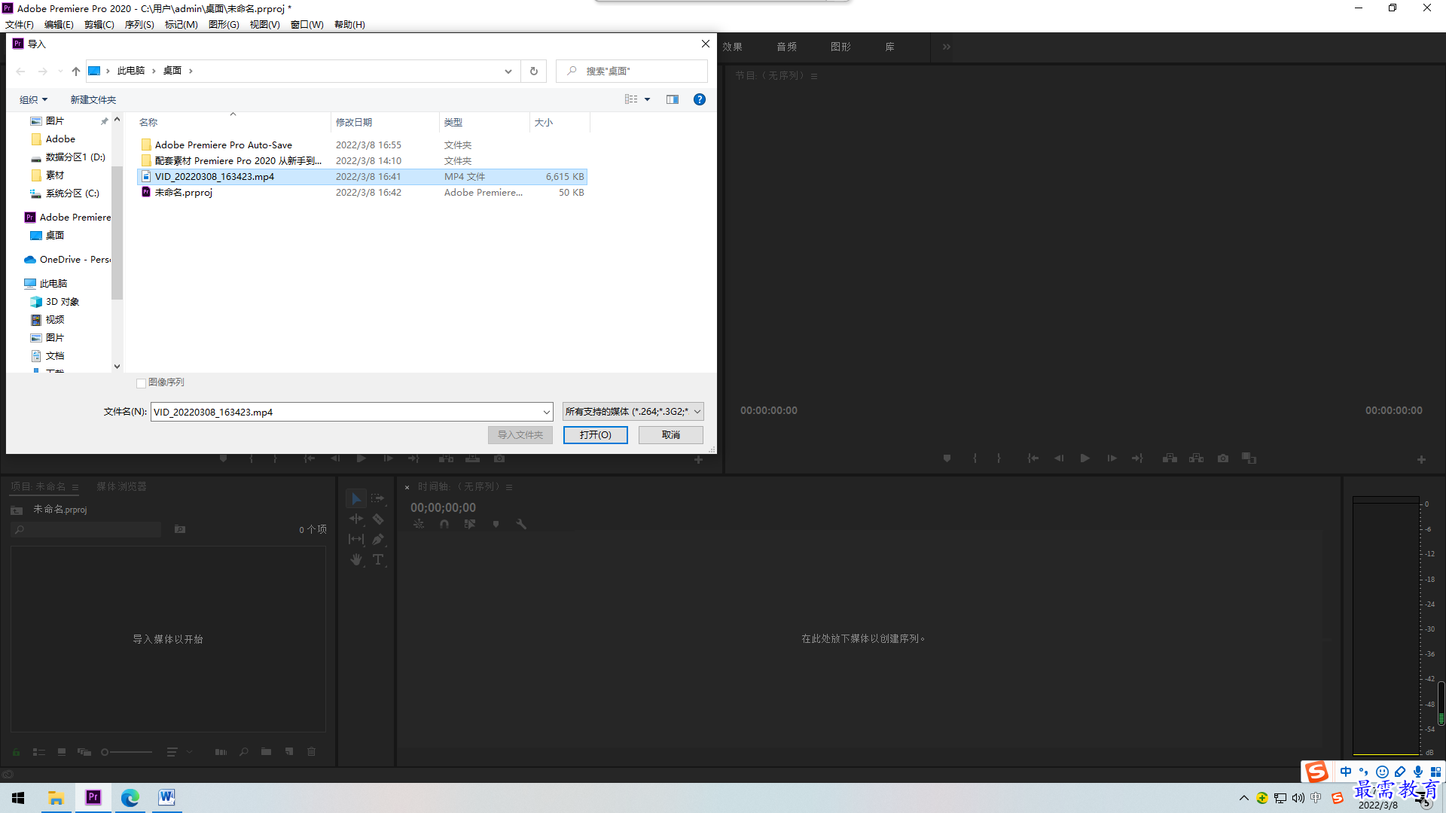Open the 序列(S) menu
The width and height of the screenshot is (1446, 813).
139,25
